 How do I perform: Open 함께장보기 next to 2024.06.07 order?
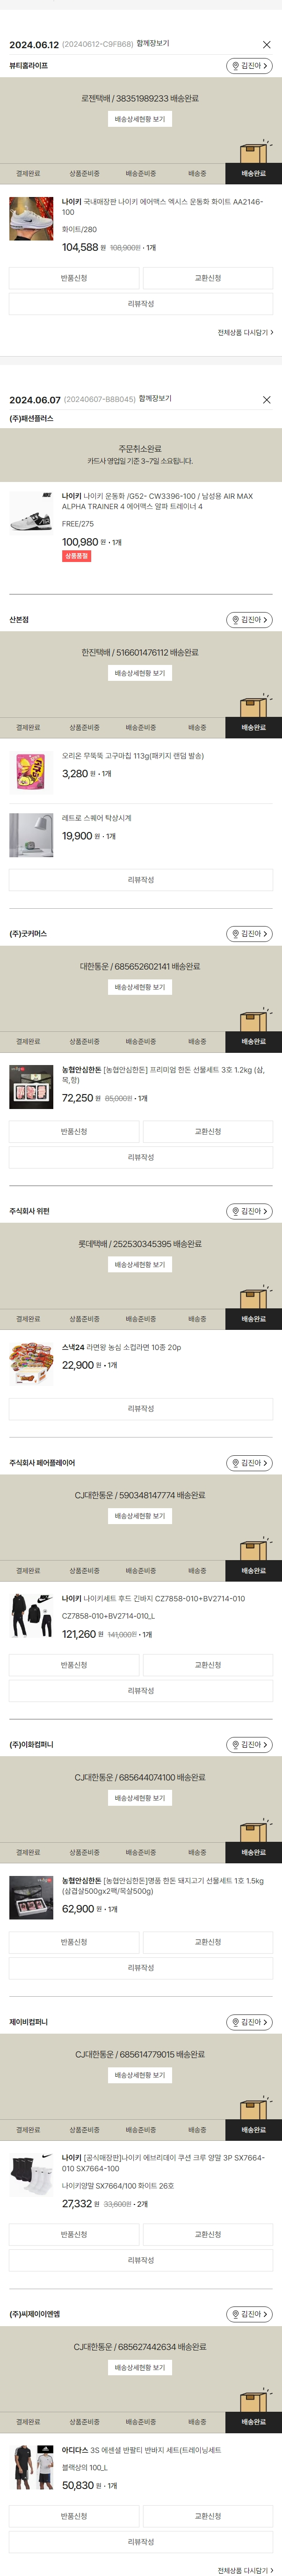pos(155,399)
